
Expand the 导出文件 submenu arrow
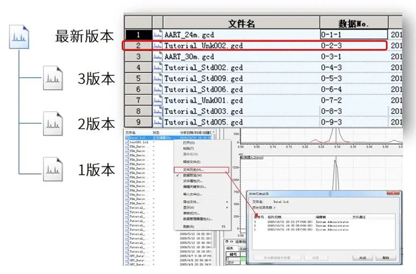(x=227, y=202)
